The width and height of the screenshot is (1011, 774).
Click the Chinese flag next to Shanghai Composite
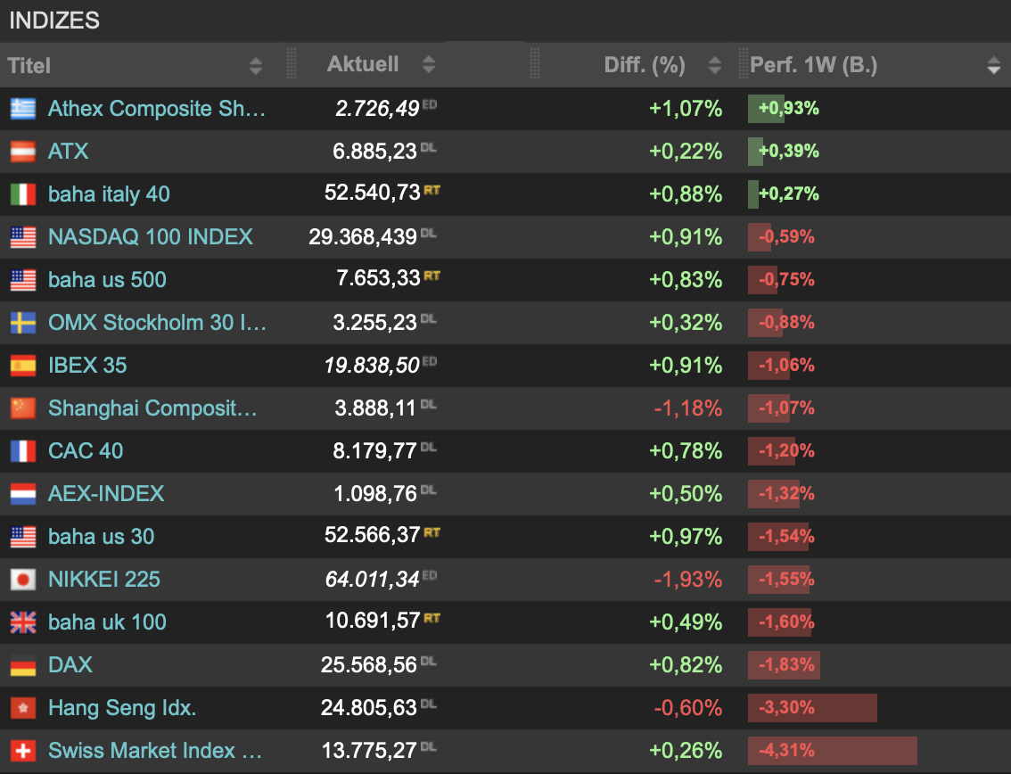point(23,408)
